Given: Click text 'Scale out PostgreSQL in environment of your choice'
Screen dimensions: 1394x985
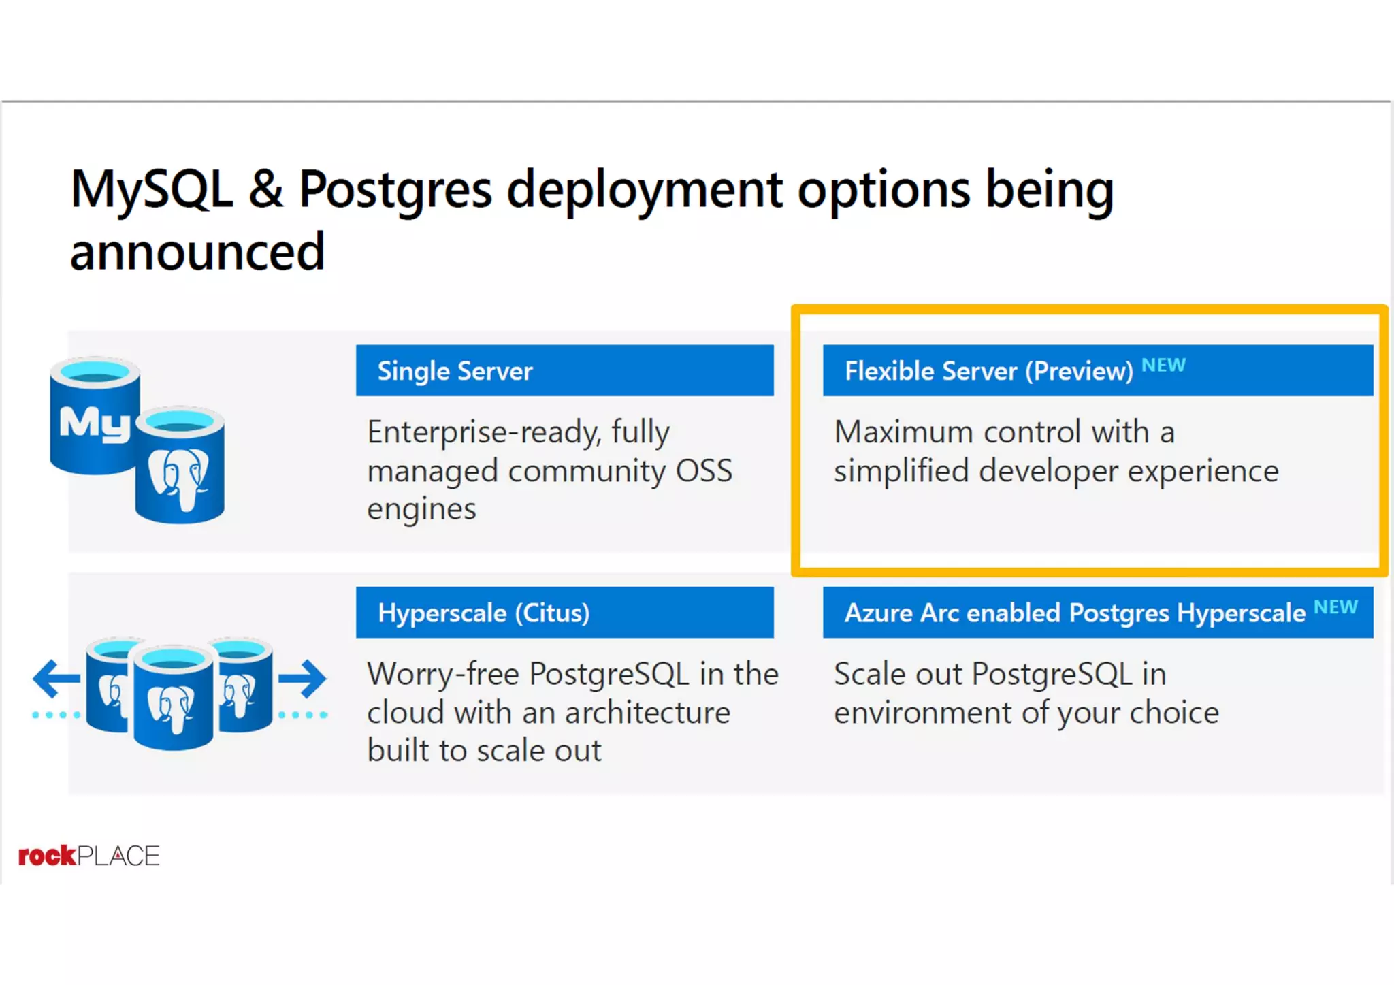Looking at the screenshot, I should 1026,693.
